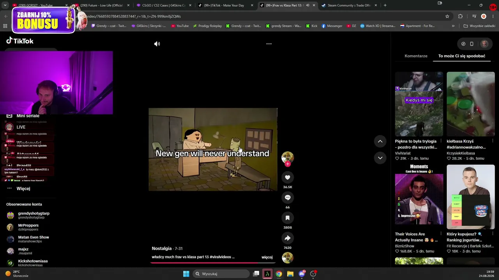The width and height of the screenshot is (499, 280).
Task: Open the Messenger bookmark
Action: point(332,26)
